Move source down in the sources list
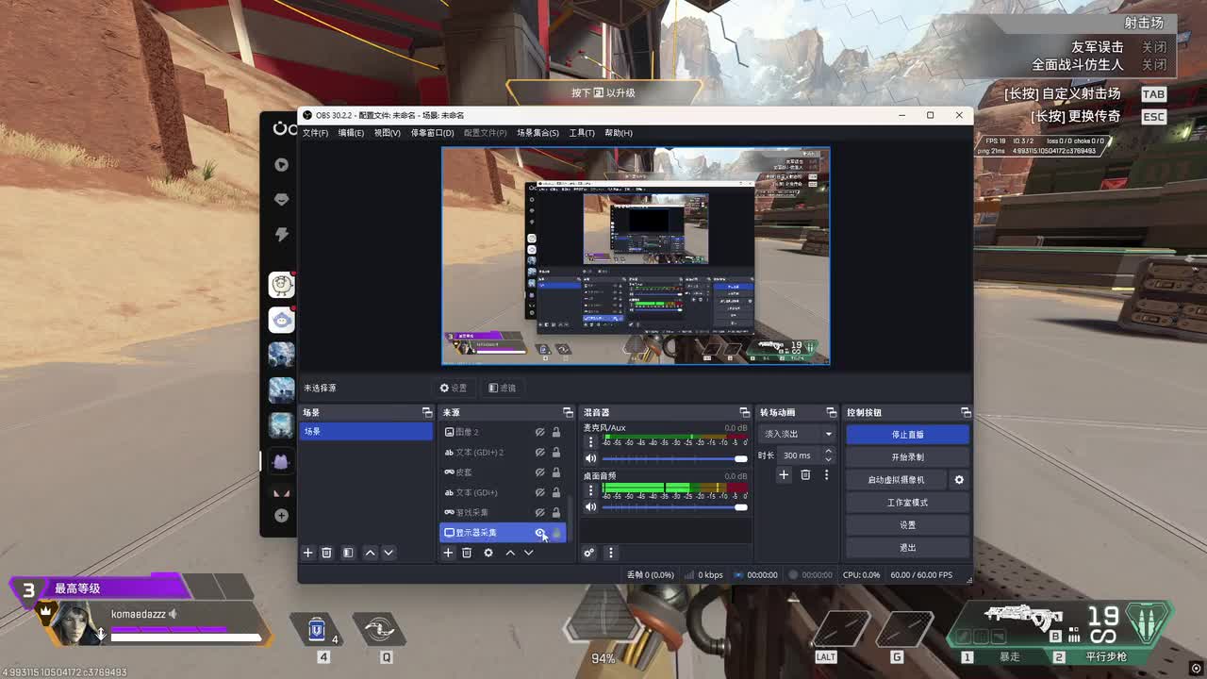1207x679 pixels. pyautogui.click(x=528, y=553)
